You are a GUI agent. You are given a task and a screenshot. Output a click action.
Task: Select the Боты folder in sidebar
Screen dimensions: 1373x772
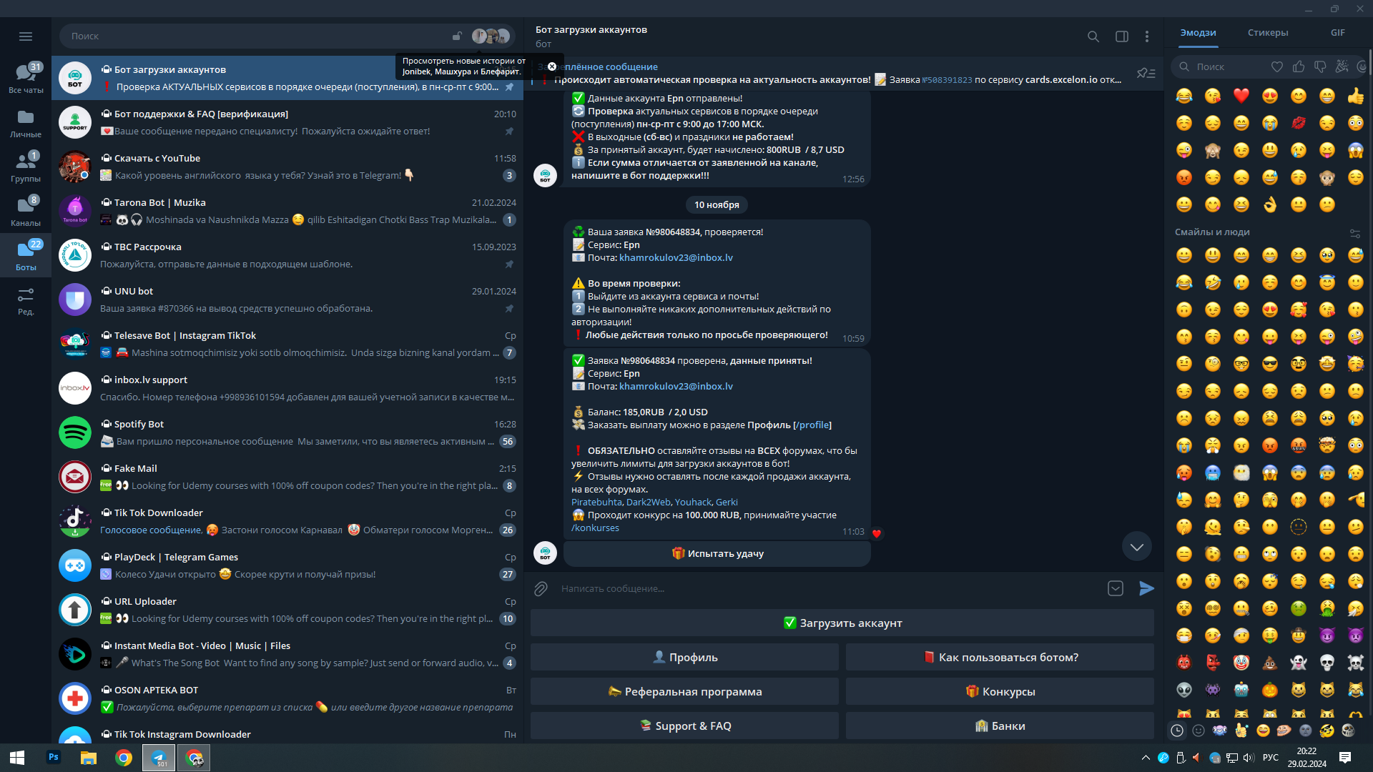pos(26,254)
